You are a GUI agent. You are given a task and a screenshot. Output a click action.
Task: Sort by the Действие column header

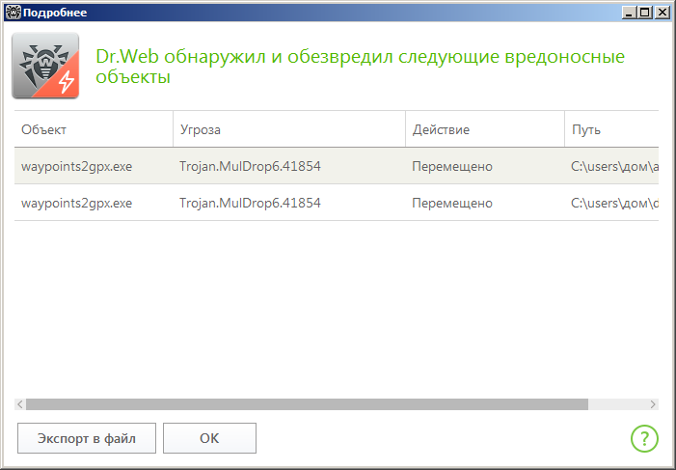click(x=484, y=129)
